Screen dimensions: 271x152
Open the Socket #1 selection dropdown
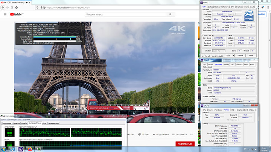[x=219, y=51]
